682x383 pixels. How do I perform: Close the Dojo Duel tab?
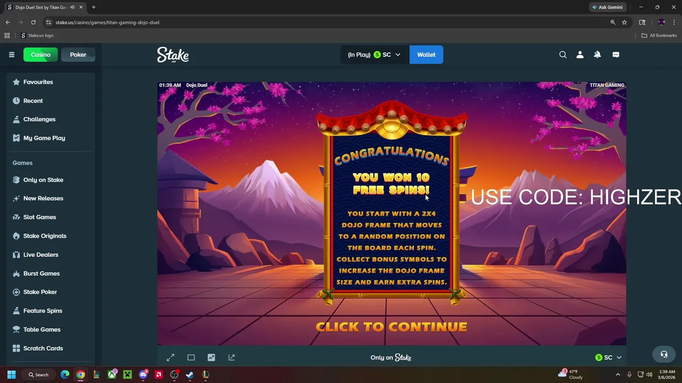tap(81, 7)
